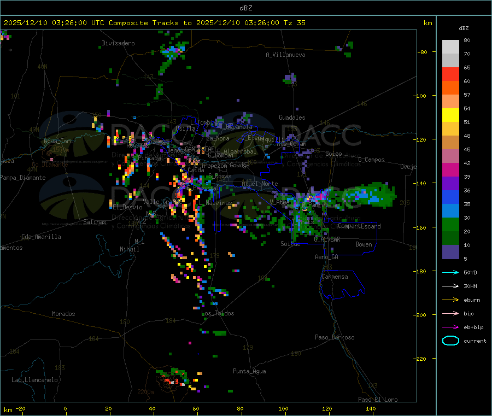Viewport: 492px width, 416px height.
Task: Click the G_Campos location label
Action: (371, 160)
